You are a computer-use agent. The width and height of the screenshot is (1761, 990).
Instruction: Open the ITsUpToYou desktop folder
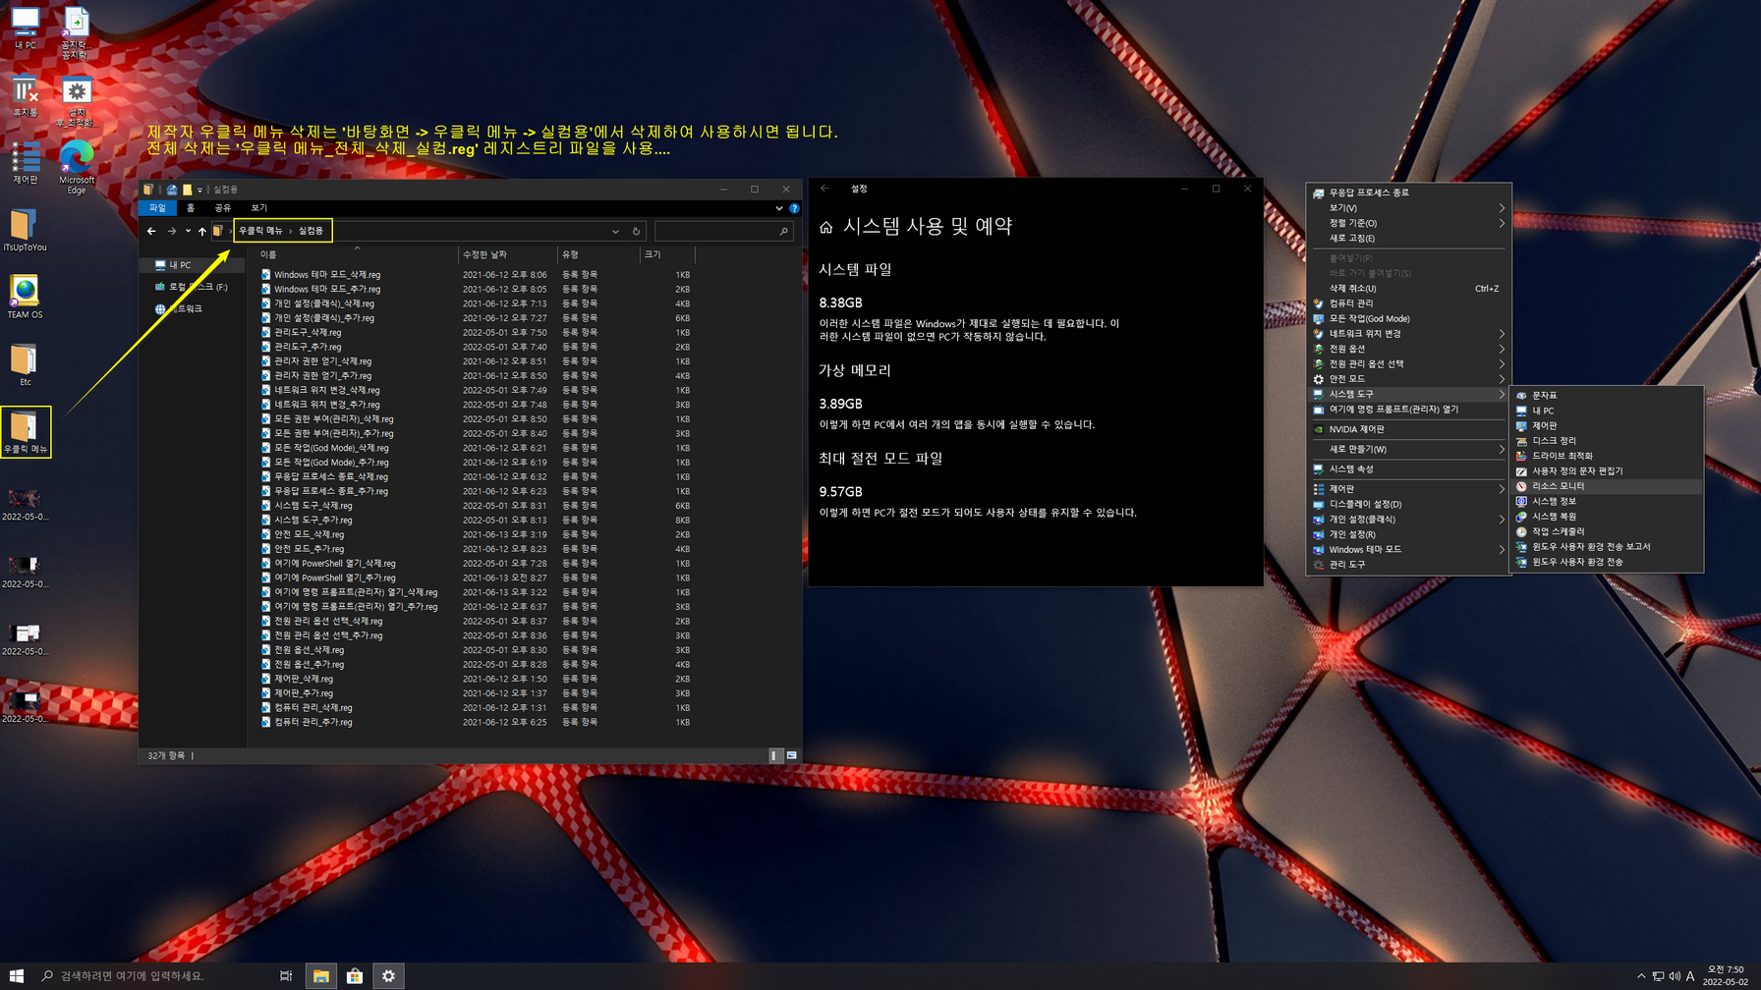(x=25, y=231)
